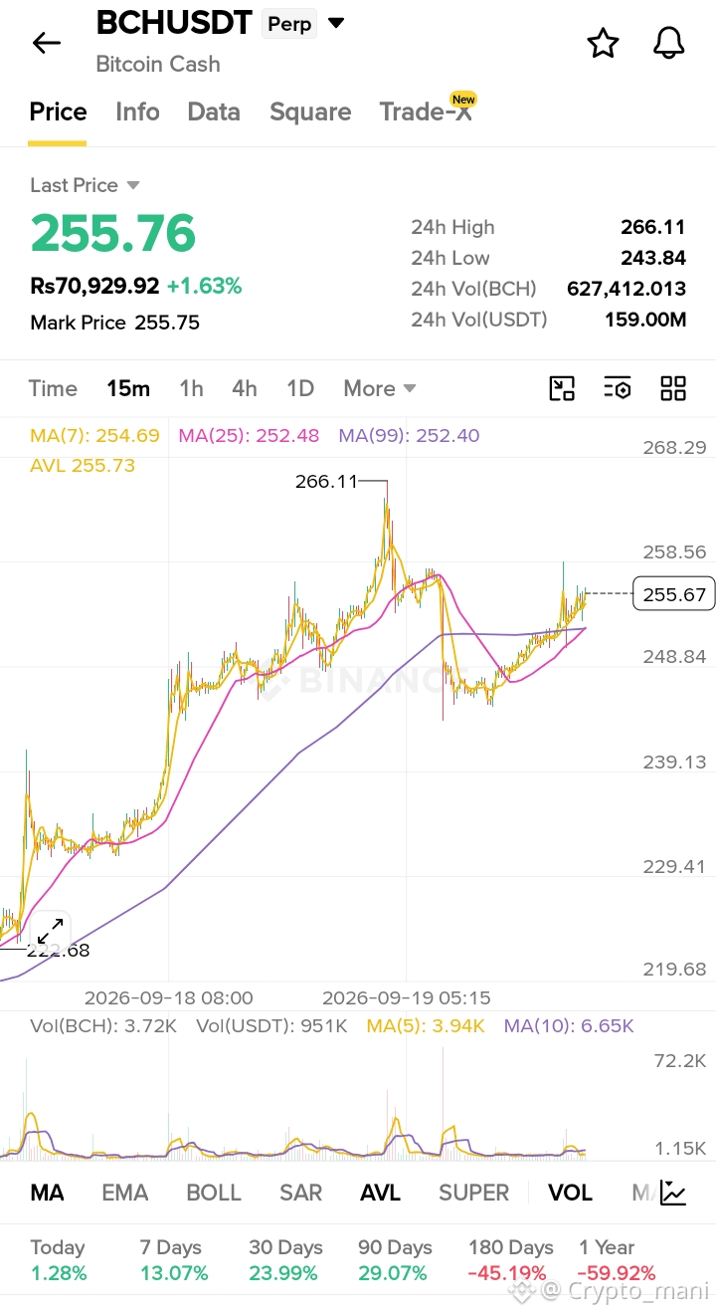
Task: Switch to the Info tab
Action: click(x=137, y=111)
